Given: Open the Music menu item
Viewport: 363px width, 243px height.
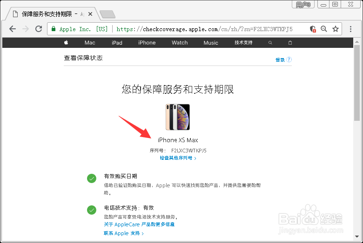Looking at the screenshot, I should pyautogui.click(x=211, y=43).
